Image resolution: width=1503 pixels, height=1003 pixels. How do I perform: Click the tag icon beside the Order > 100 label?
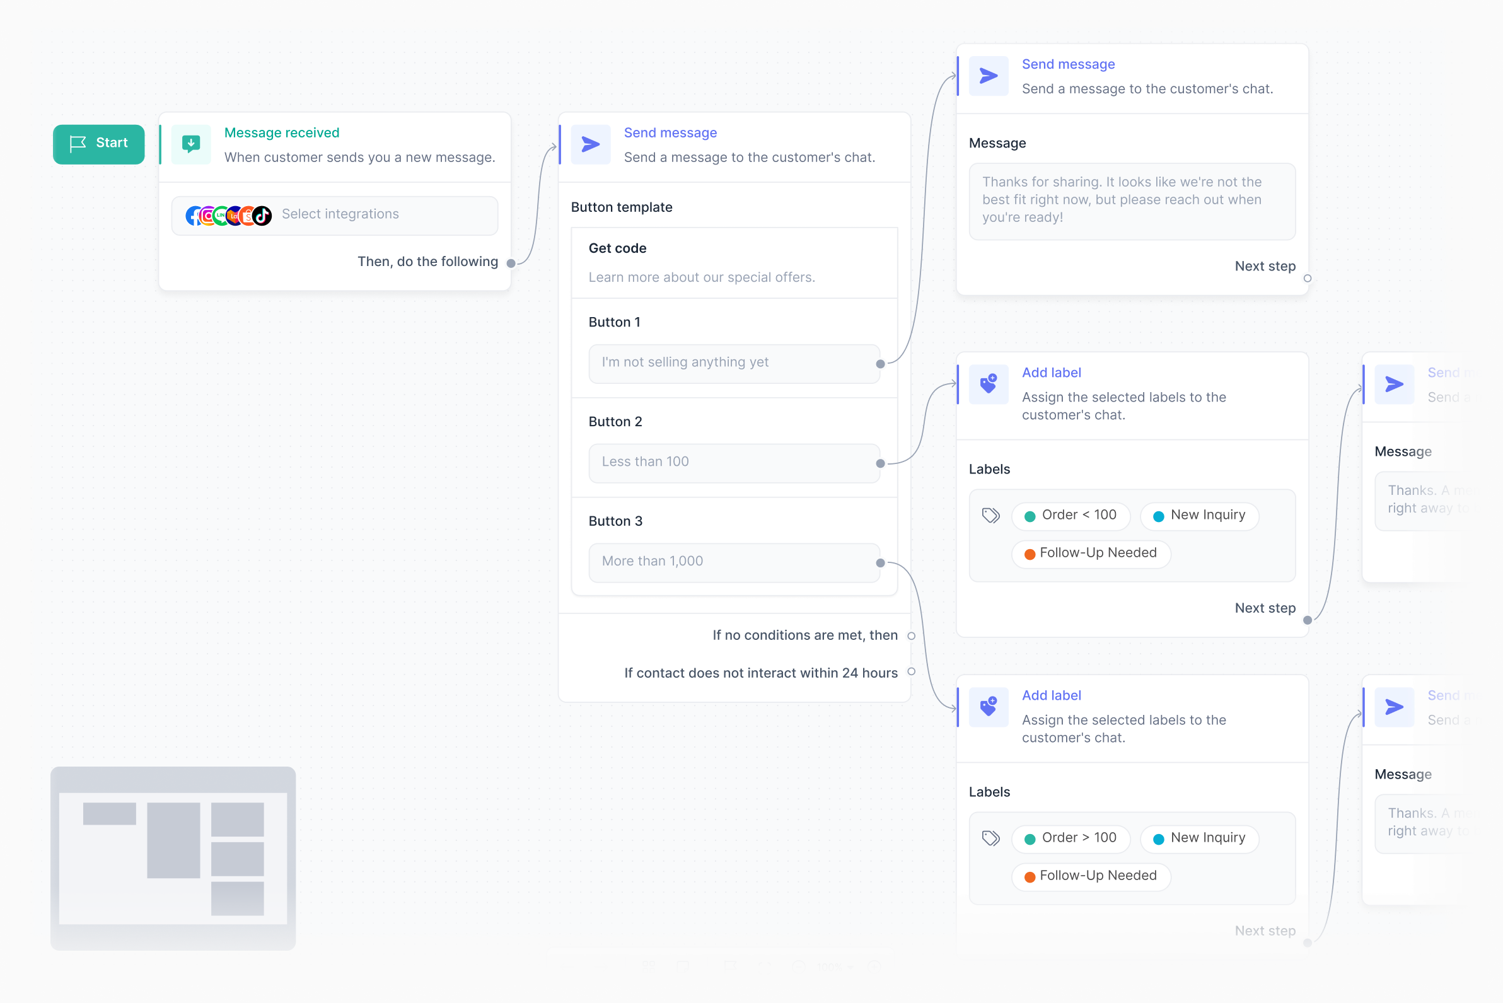[x=990, y=838]
